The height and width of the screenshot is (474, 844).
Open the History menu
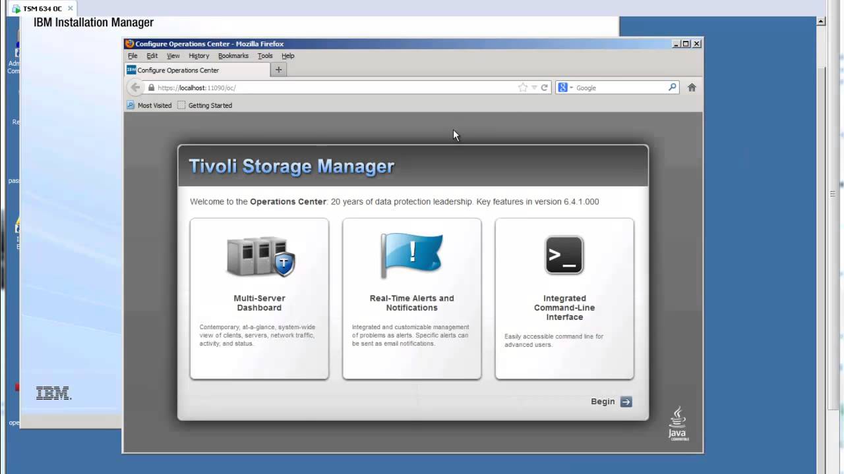pyautogui.click(x=198, y=56)
